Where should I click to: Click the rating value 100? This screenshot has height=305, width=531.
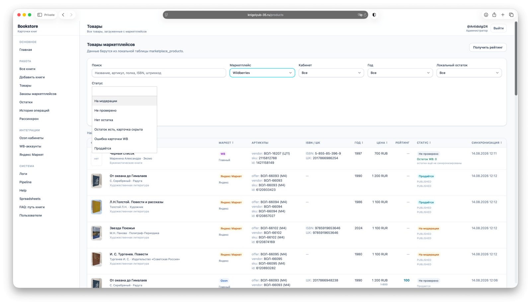407,280
